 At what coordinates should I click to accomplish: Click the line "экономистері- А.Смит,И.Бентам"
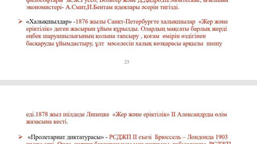click(103, 8)
